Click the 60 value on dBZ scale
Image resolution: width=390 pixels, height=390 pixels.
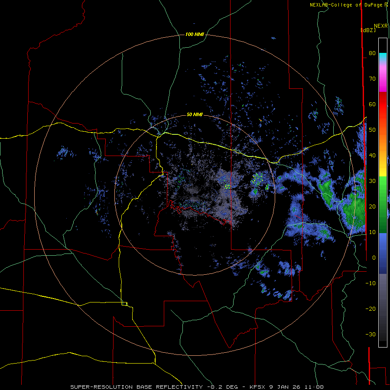(x=372, y=104)
